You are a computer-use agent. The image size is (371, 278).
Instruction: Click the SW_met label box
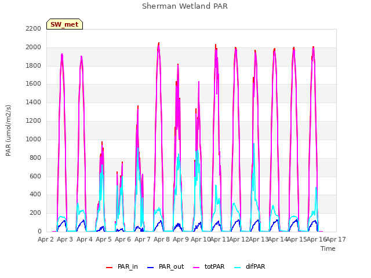coord(64,24)
